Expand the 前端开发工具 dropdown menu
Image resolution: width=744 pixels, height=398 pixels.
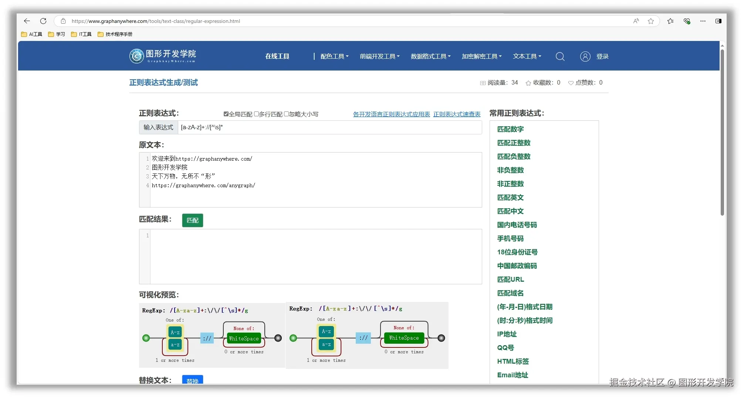(x=380, y=56)
